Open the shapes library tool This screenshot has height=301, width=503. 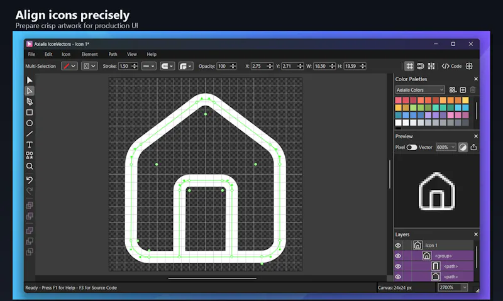(30, 155)
